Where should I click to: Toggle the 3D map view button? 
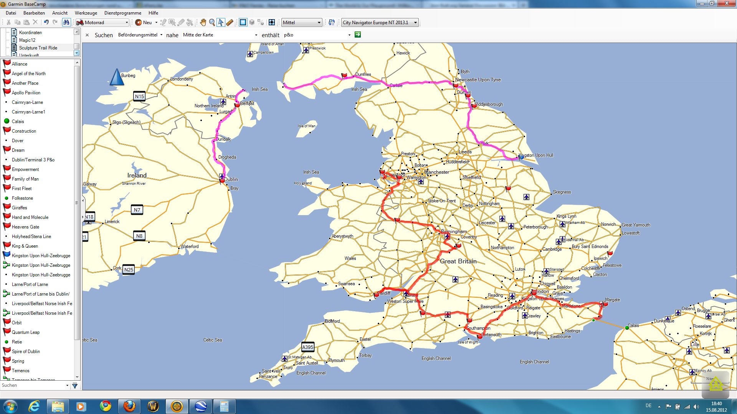[x=252, y=23]
